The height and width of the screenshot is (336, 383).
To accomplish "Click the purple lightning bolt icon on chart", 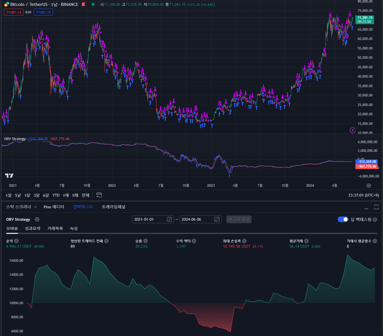I will click(x=353, y=130).
